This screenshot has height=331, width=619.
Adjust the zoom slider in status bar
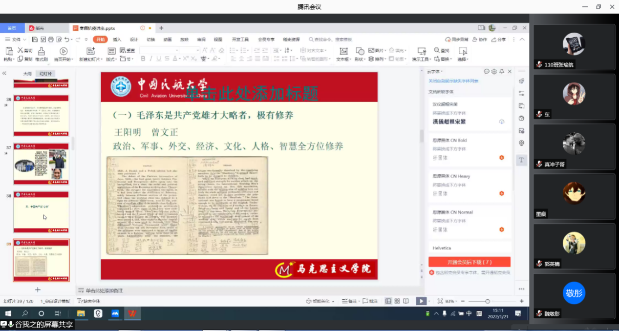point(487,301)
